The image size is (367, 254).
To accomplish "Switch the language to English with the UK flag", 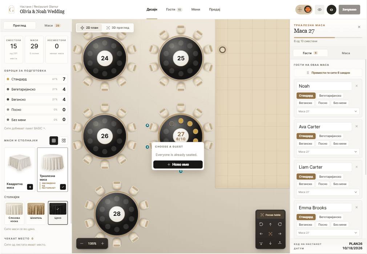I will pos(300,9).
